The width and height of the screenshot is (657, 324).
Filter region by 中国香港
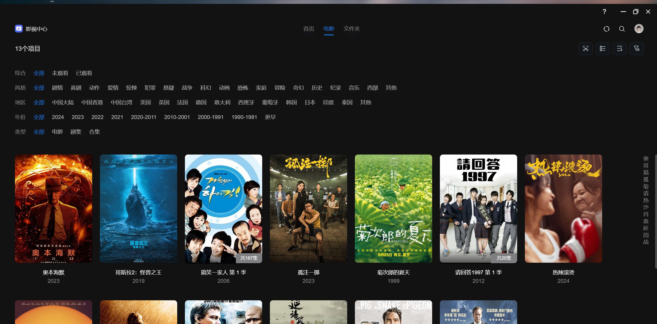click(x=92, y=103)
